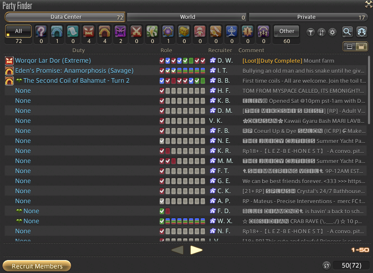Click the 'Mount farm' comment text
Viewport: 373px width, 273px height.
(x=319, y=61)
